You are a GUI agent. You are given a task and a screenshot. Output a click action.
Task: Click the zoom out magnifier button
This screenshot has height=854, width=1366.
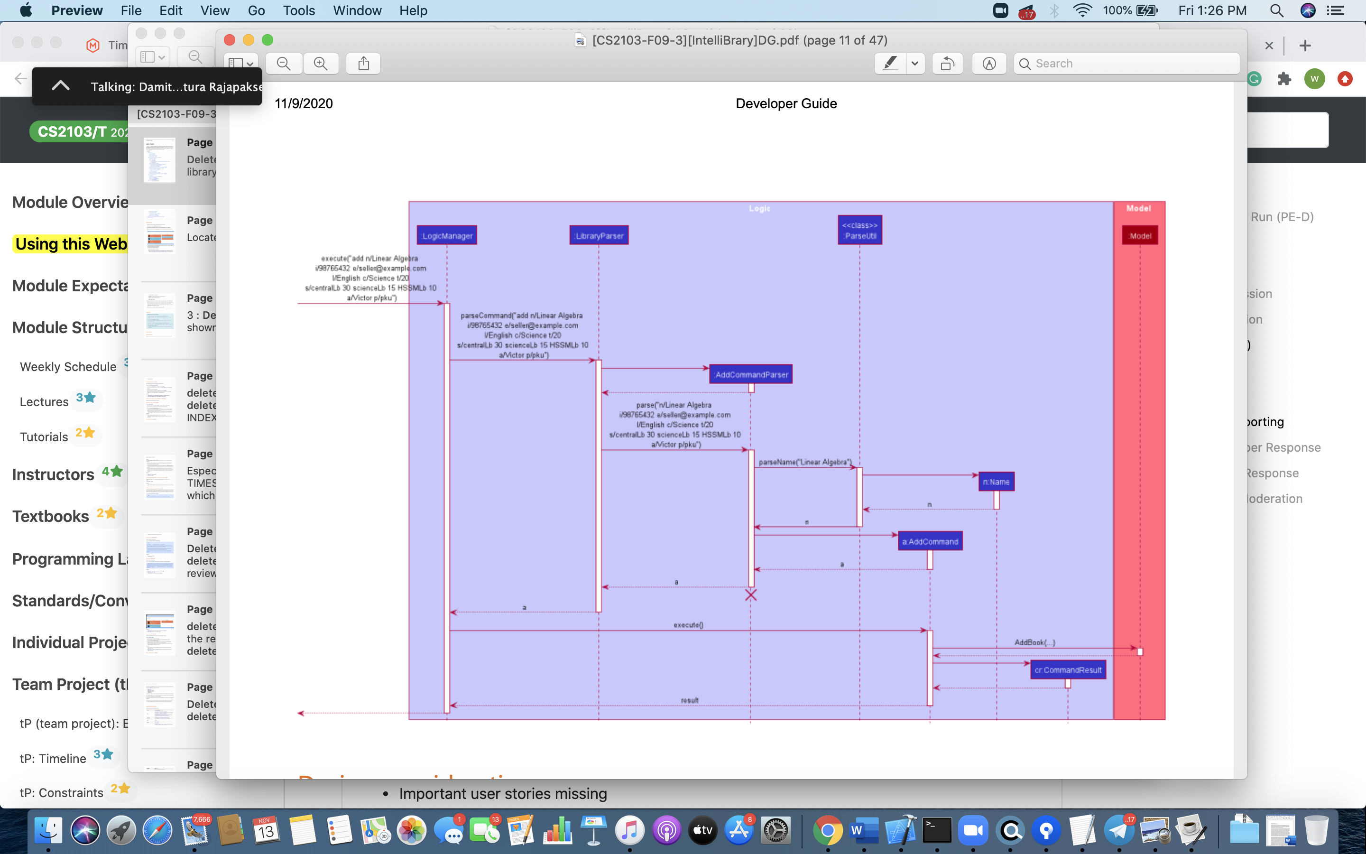coord(283,63)
